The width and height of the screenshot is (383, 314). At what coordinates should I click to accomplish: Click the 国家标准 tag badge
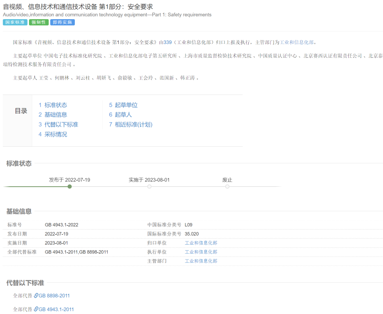click(15, 22)
